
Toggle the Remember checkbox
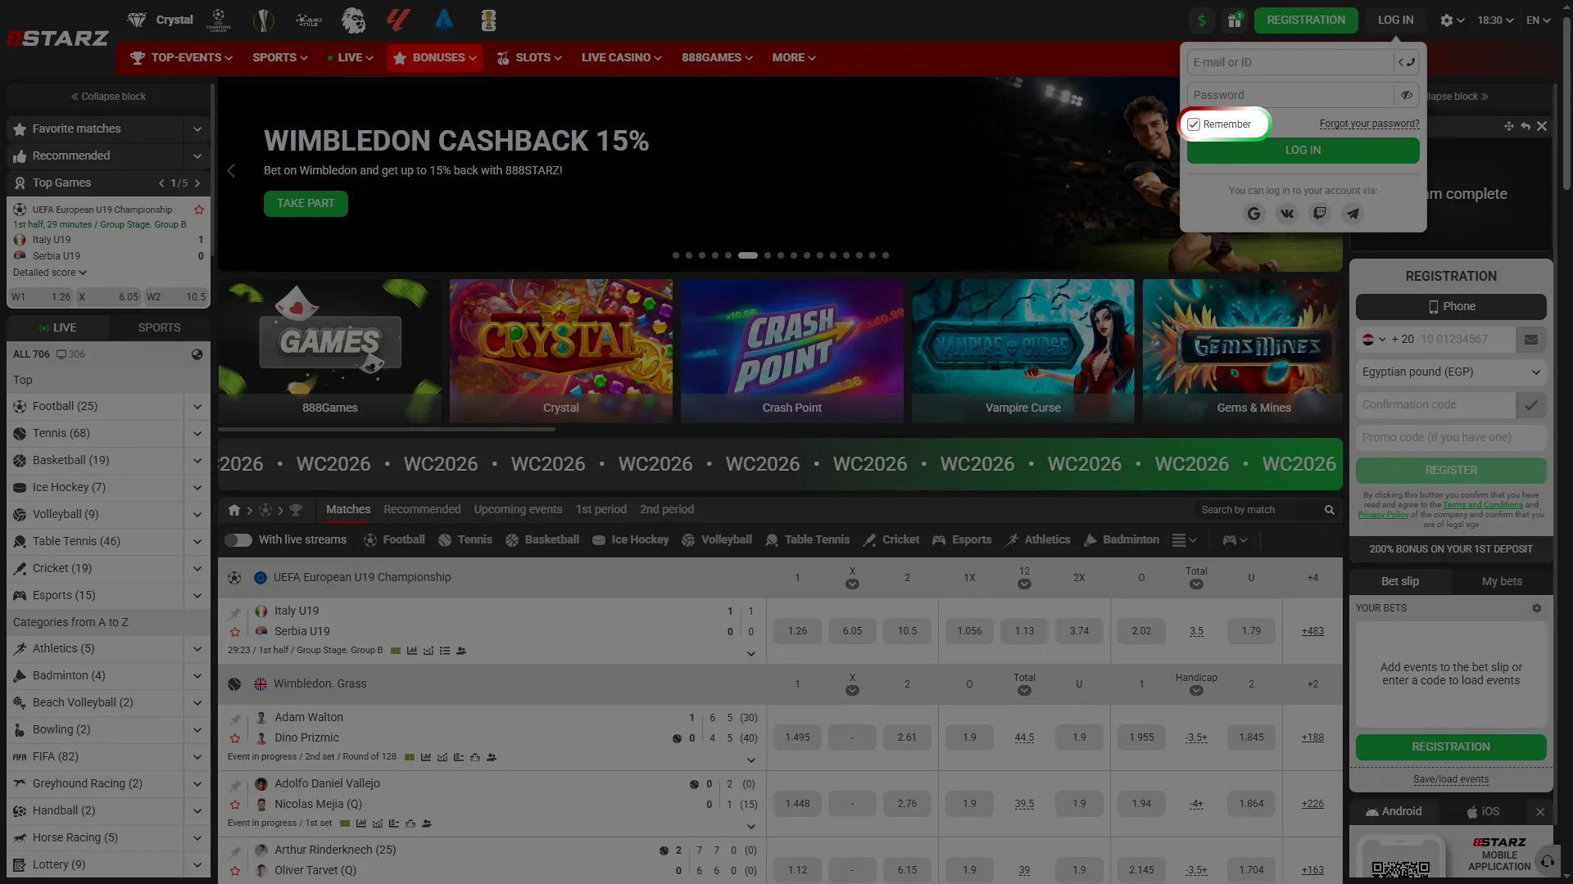1194,124
